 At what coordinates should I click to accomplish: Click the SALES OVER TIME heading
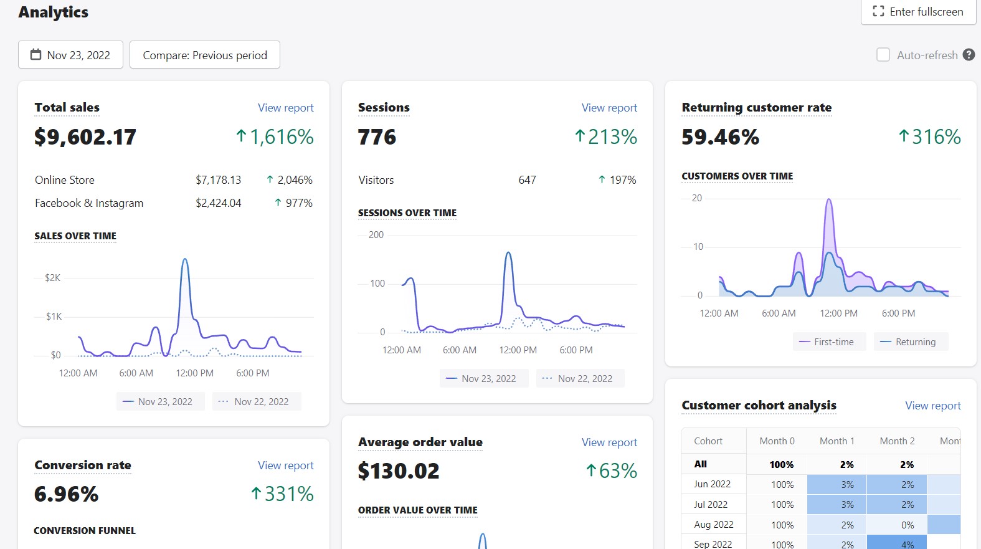coord(75,236)
